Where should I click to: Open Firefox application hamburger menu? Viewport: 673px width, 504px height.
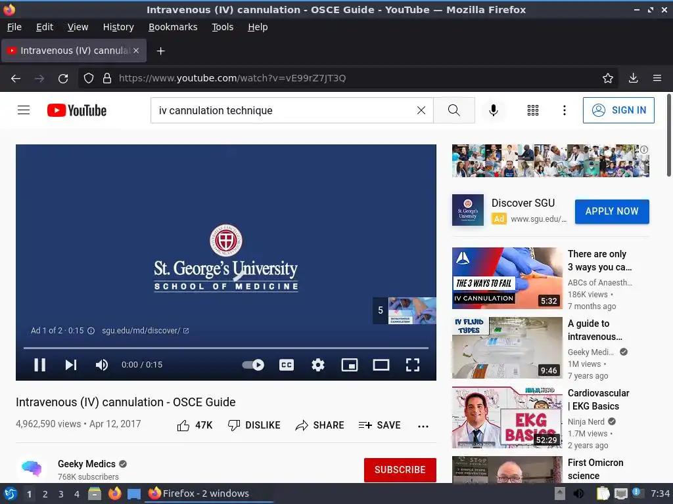(x=657, y=78)
